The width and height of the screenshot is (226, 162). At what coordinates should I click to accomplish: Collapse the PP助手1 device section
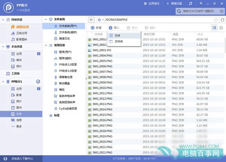(x=3, y=82)
